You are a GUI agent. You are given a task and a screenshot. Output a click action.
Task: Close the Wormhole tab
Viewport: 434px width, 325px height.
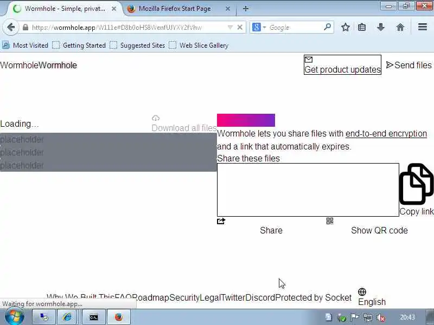click(x=114, y=9)
